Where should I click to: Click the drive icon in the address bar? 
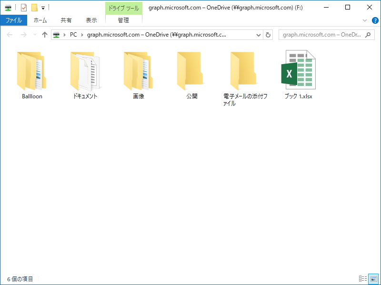click(x=57, y=35)
